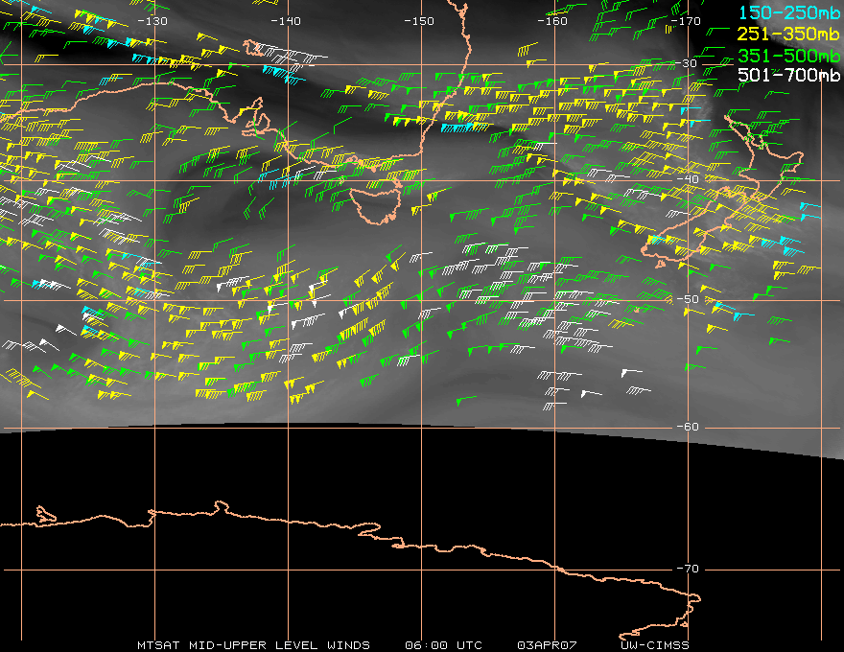Click the -70 latitude label
Screen dimensions: 844x652
pos(688,569)
